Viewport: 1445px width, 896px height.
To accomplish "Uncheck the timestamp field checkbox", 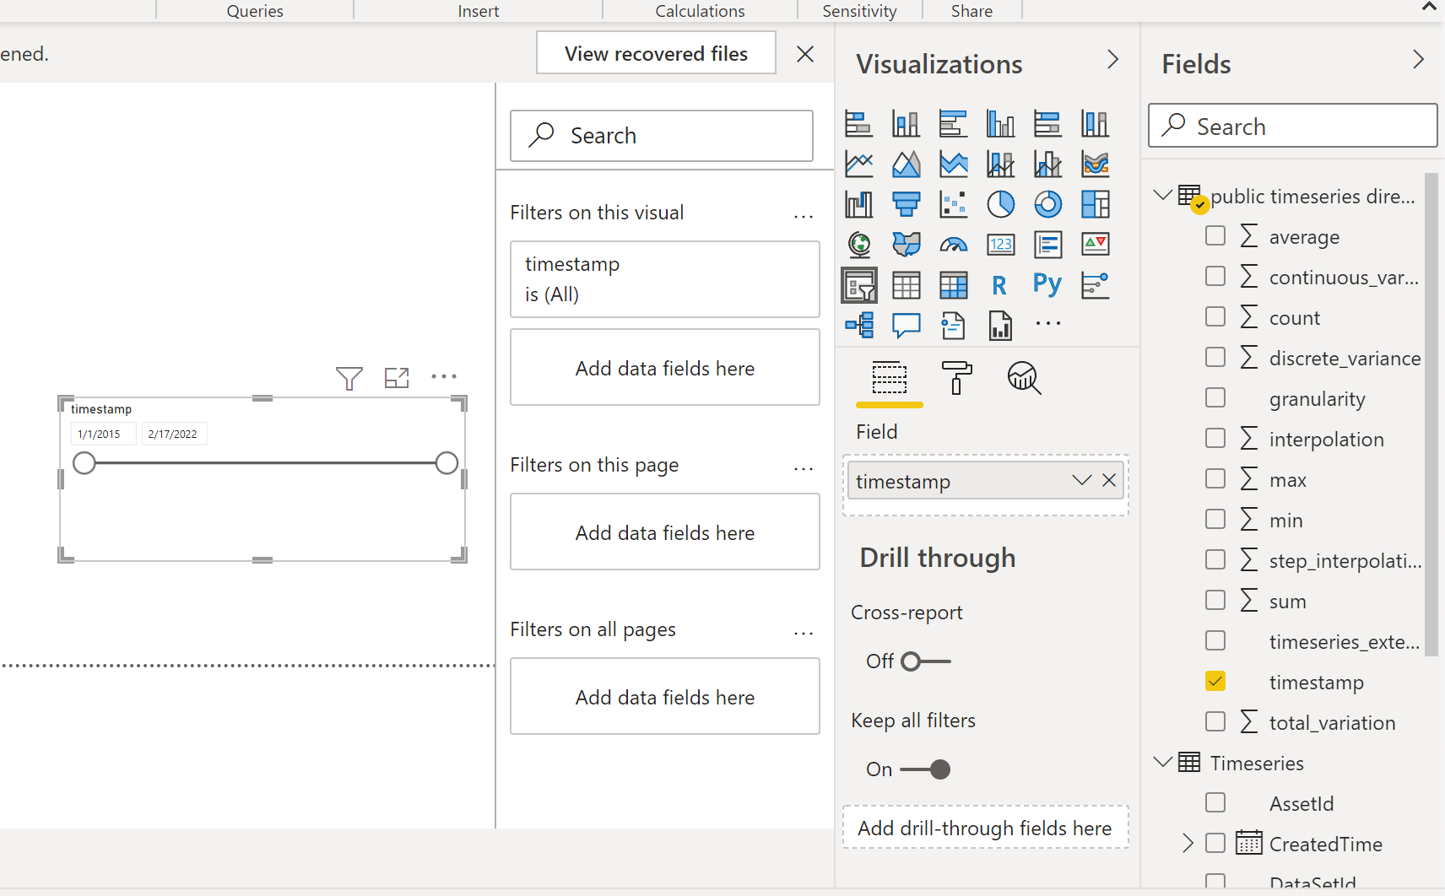I will (x=1215, y=681).
